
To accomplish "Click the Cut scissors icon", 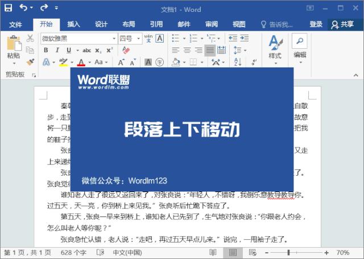I will click(30, 38).
